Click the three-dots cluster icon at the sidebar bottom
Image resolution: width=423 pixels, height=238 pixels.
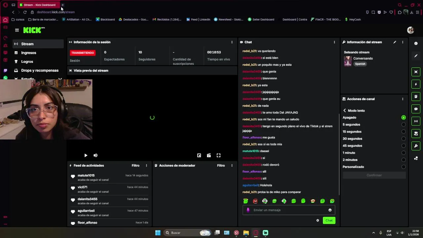416,158
